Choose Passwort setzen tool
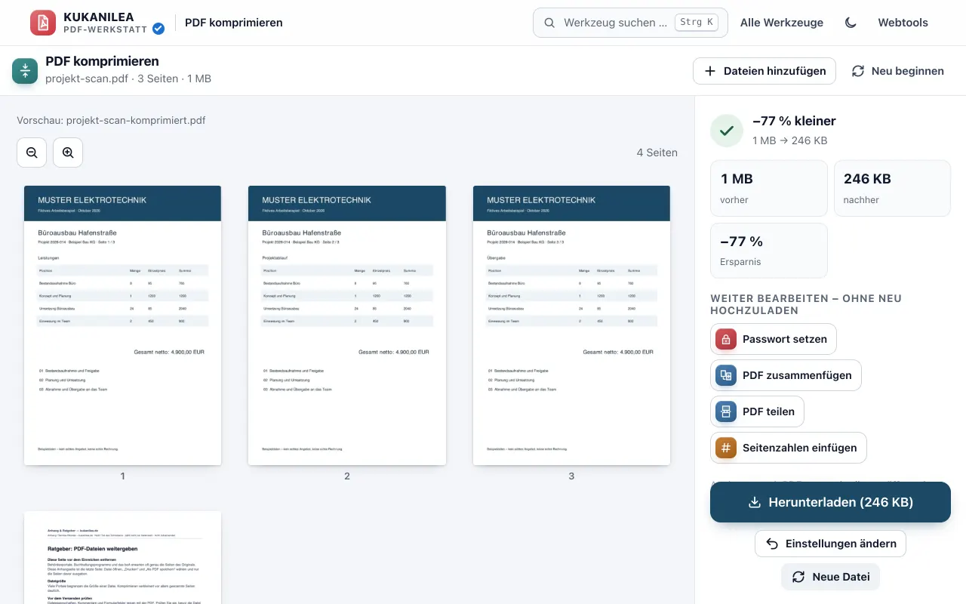The image size is (966, 604). click(x=774, y=339)
